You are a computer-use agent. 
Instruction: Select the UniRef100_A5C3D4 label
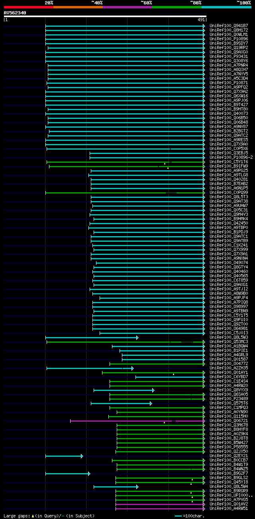[229, 78]
